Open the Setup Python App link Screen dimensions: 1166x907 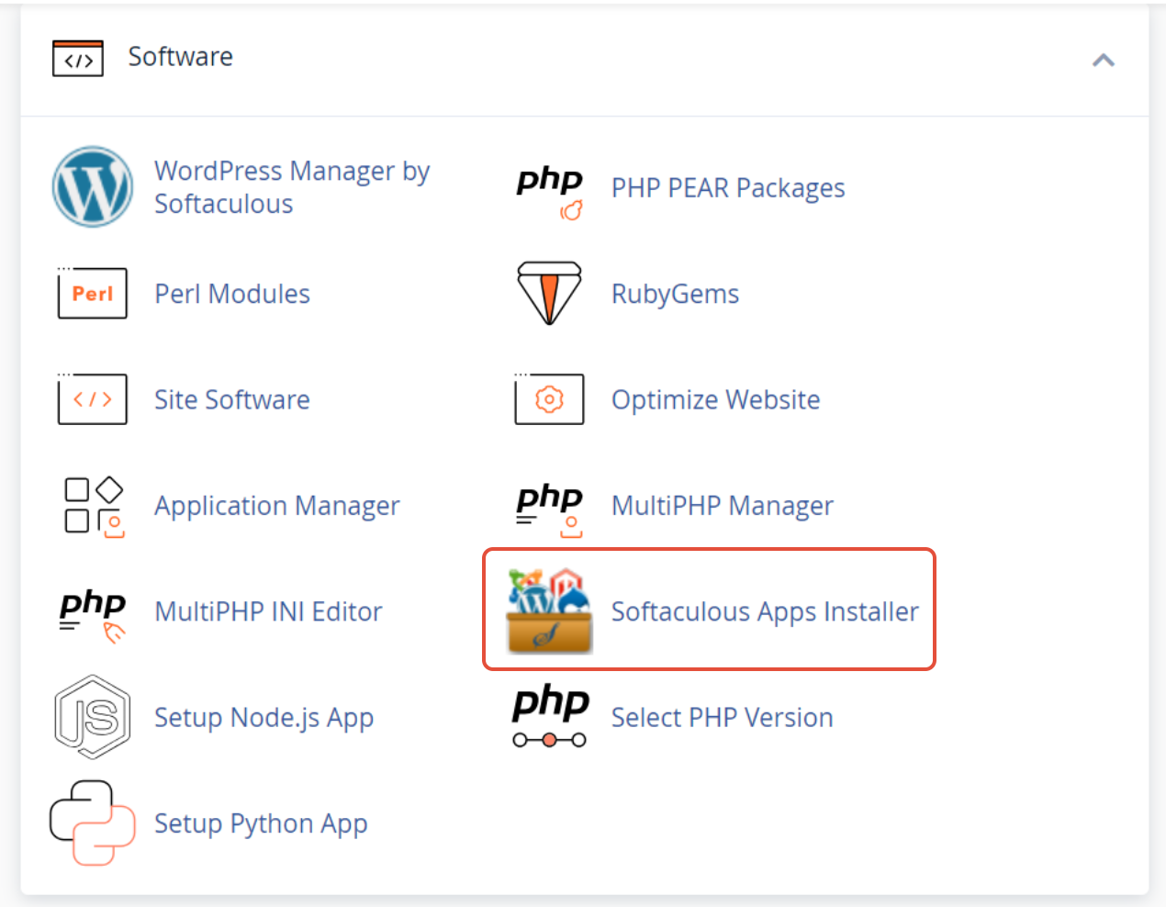(x=261, y=823)
